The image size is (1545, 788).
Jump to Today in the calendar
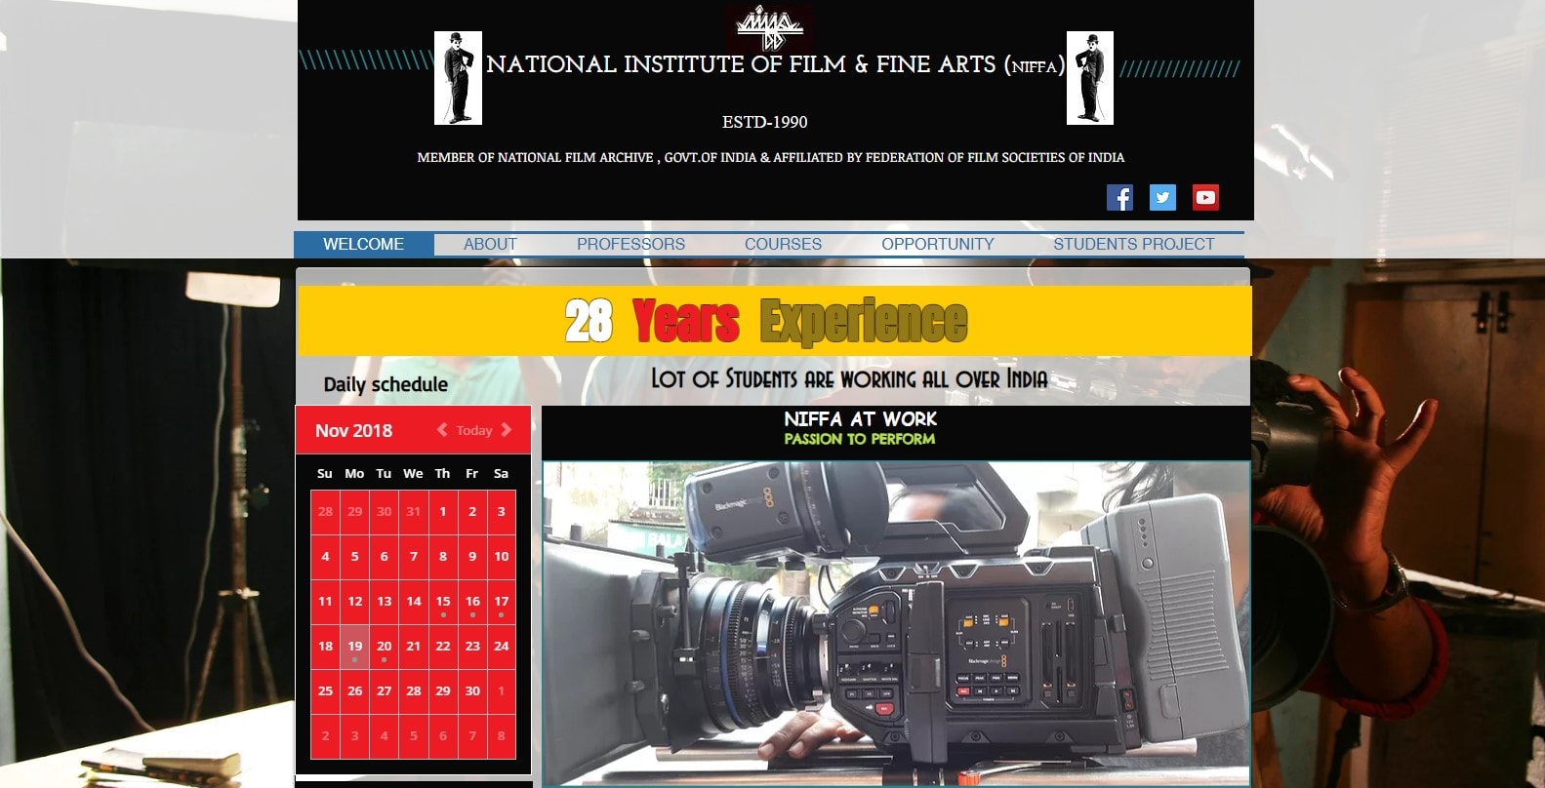pyautogui.click(x=474, y=430)
